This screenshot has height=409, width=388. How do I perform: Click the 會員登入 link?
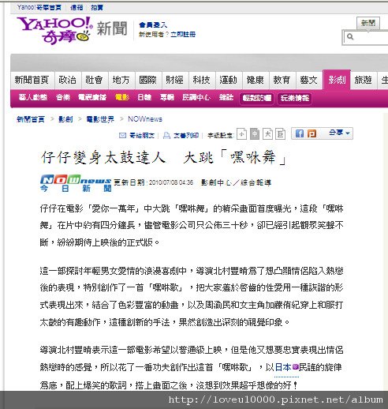[153, 25]
